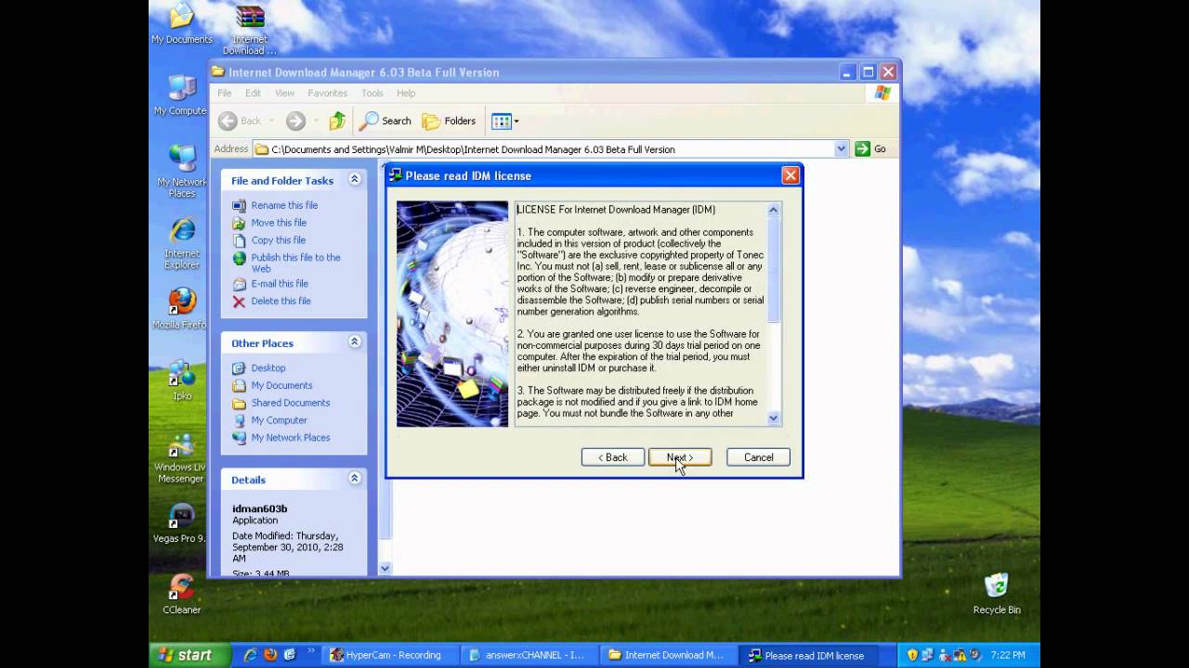Click Copy this file link
Viewport: 1189px width, 668px height.
(x=279, y=240)
